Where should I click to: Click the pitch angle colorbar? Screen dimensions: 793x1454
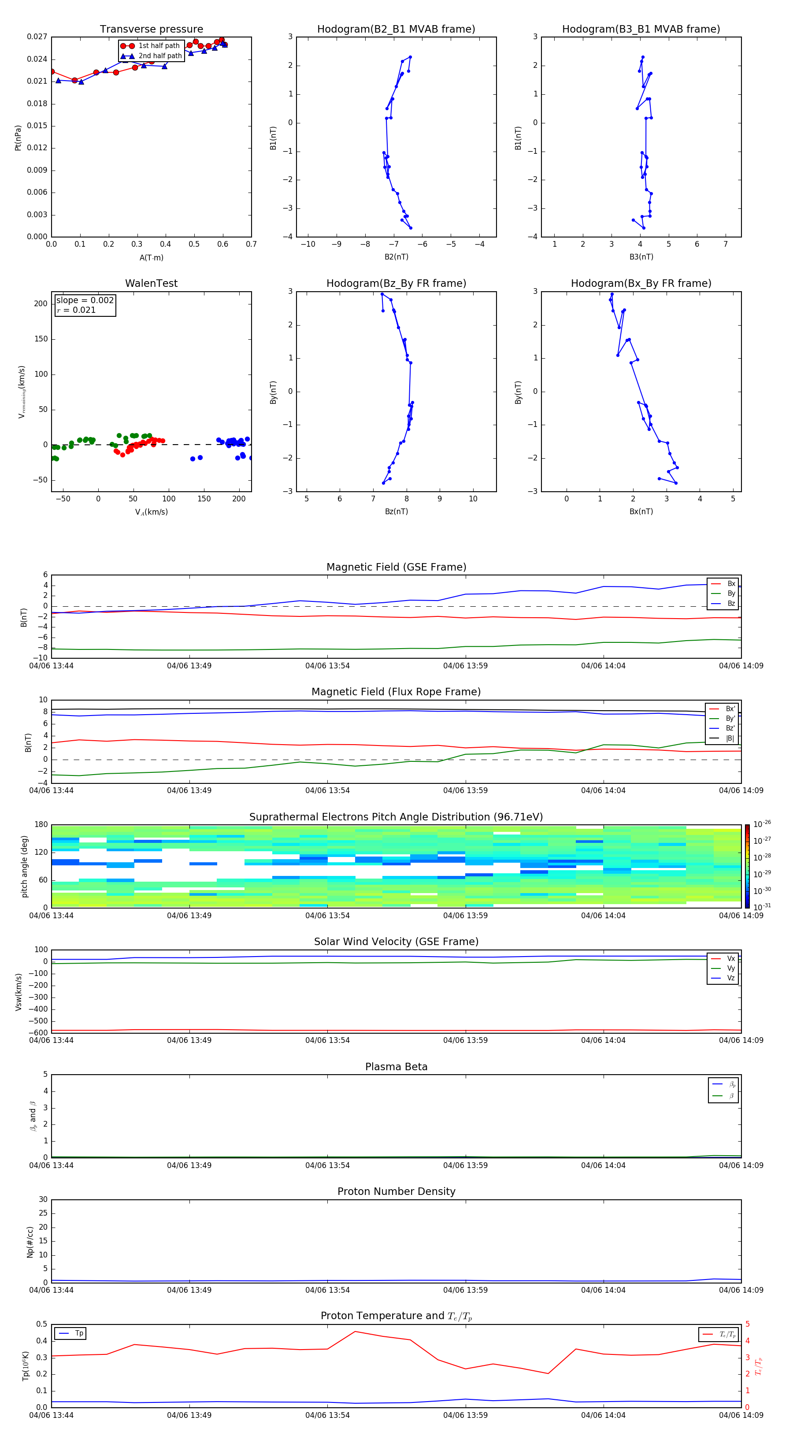tap(747, 866)
